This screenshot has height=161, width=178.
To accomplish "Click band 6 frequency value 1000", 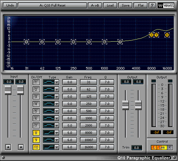I will 88,118.
